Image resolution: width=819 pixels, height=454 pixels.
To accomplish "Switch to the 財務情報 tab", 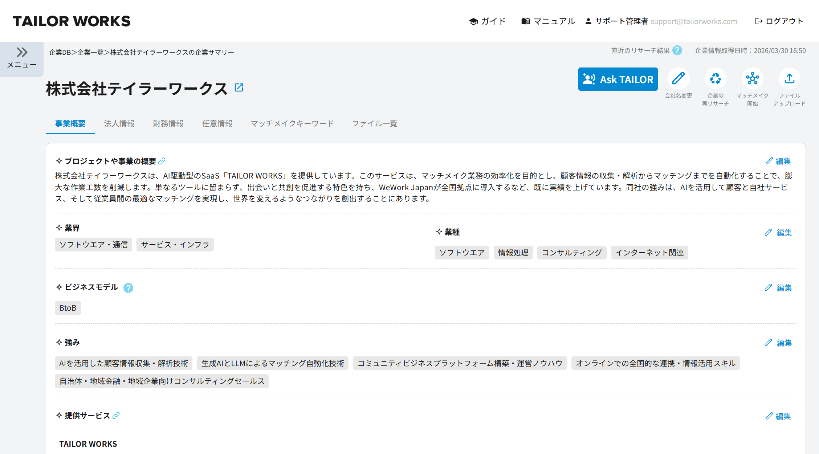I will tap(168, 124).
